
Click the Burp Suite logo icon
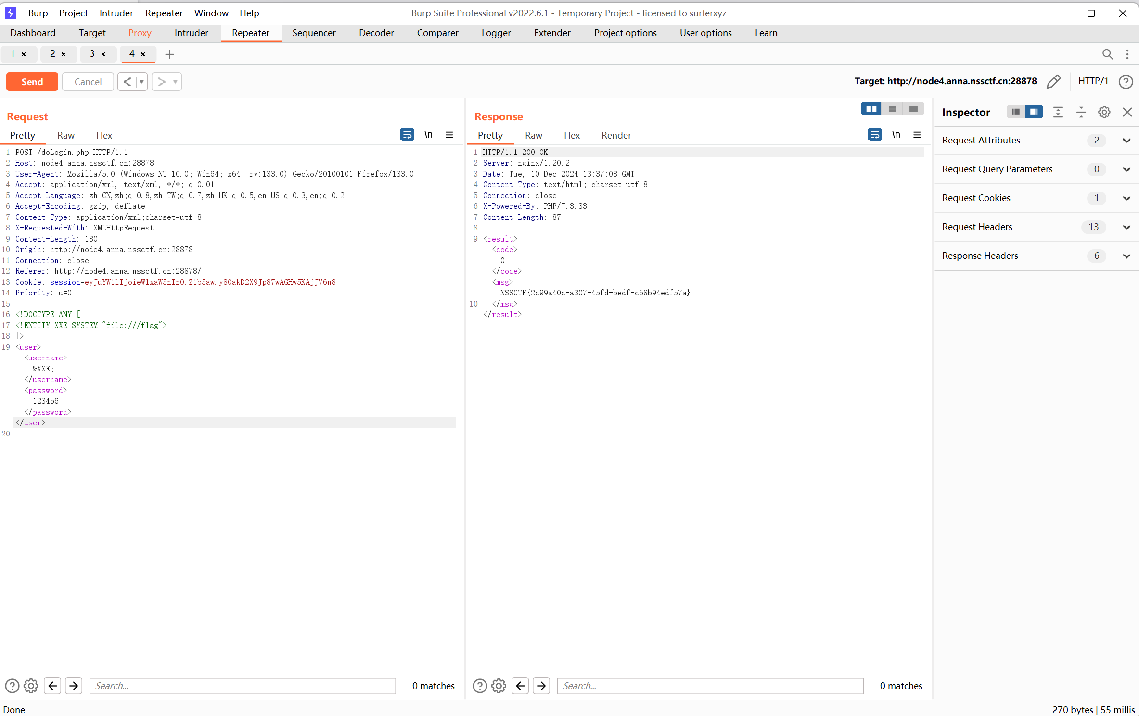10,13
